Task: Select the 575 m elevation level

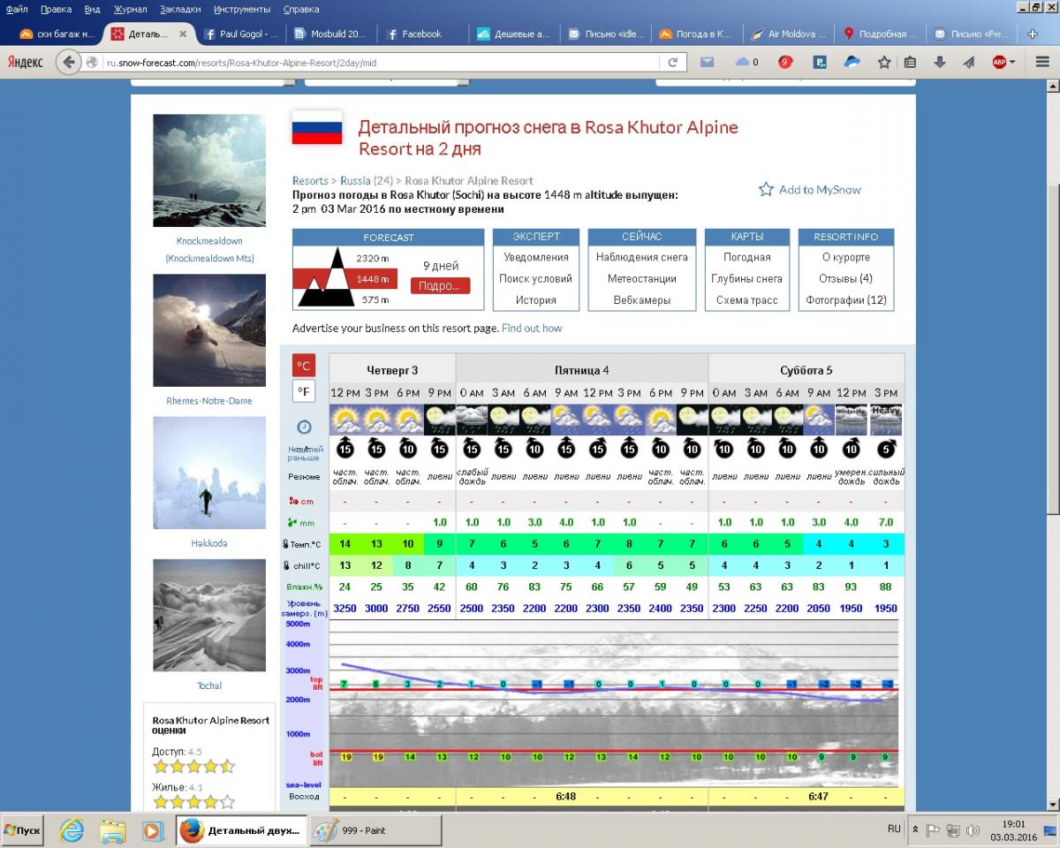Action: (x=375, y=300)
